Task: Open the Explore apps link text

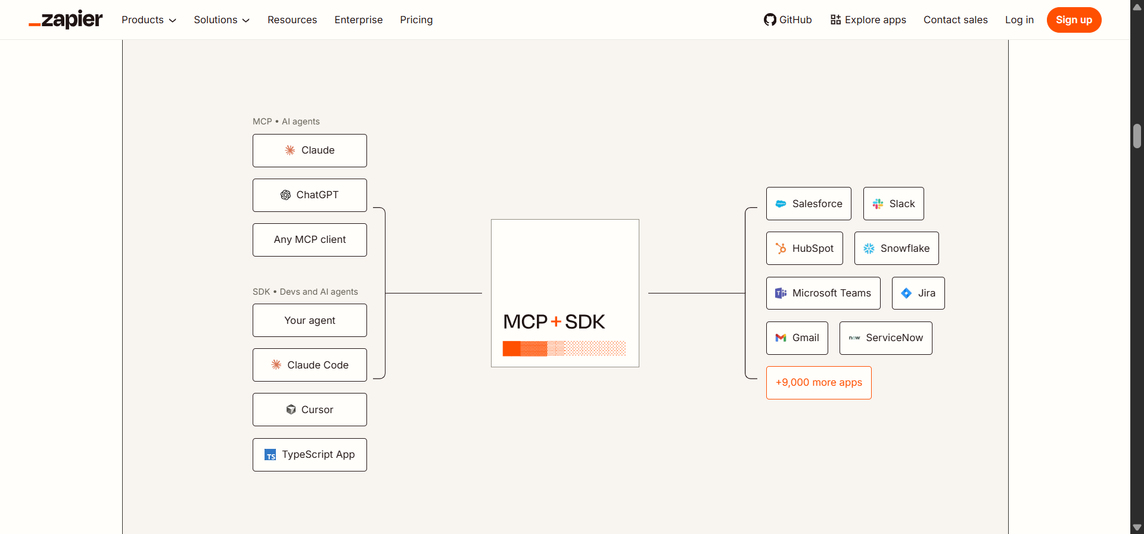Action: click(875, 20)
